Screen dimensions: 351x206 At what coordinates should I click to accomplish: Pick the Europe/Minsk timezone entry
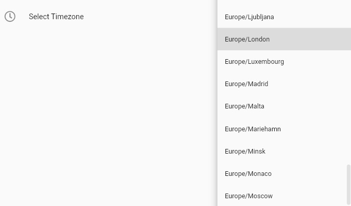pos(284,151)
